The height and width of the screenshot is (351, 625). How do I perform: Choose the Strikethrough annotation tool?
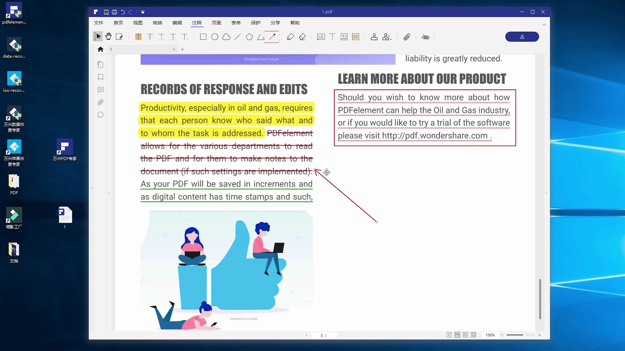(x=150, y=37)
